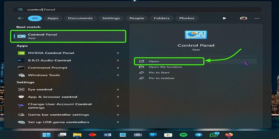Go back with the left arrow
The width and height of the screenshot is (279, 139).
tap(21, 18)
